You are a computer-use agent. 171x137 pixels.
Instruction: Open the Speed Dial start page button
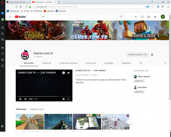tap(21, 7)
